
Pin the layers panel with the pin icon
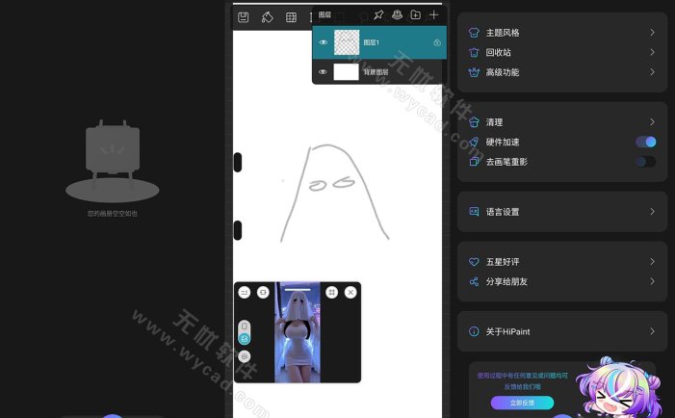(378, 15)
